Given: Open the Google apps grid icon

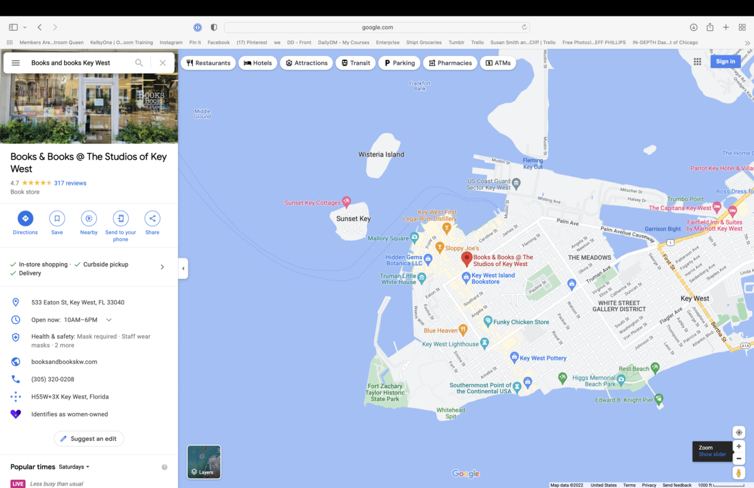Looking at the screenshot, I should click(x=697, y=62).
